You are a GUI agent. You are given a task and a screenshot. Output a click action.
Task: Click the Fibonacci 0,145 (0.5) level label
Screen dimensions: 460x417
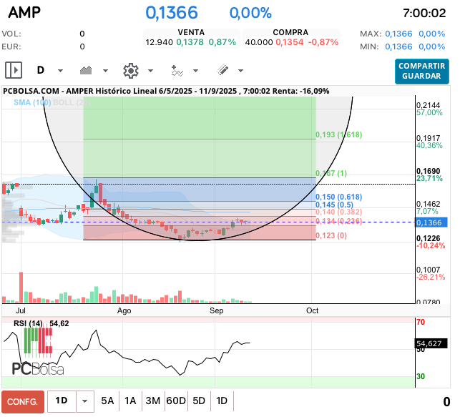[x=334, y=205]
